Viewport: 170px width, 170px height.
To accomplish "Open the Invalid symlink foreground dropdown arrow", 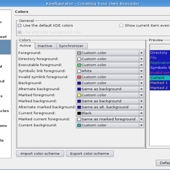I will pyautogui.click(x=141, y=77).
